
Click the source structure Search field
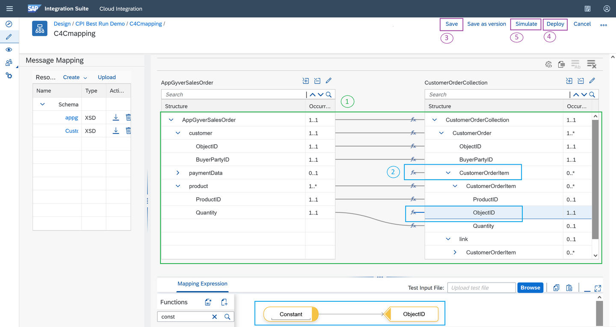point(234,95)
